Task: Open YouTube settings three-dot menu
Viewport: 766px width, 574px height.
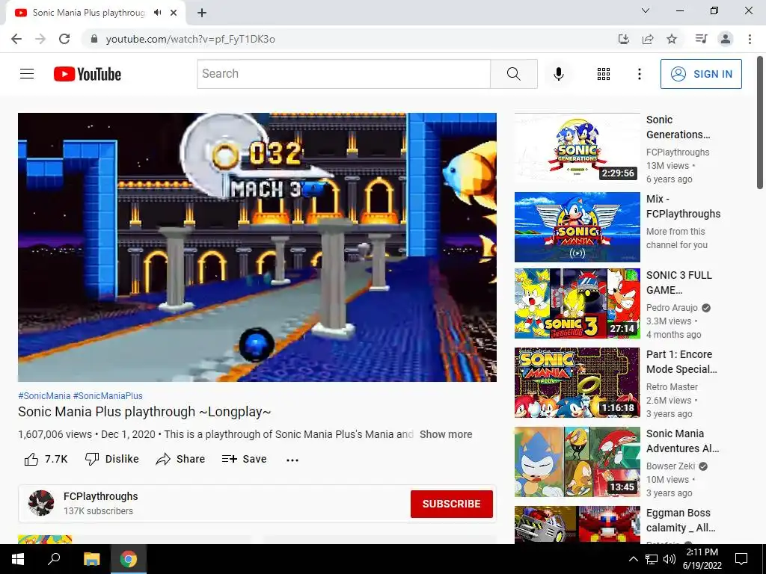Action: click(639, 74)
